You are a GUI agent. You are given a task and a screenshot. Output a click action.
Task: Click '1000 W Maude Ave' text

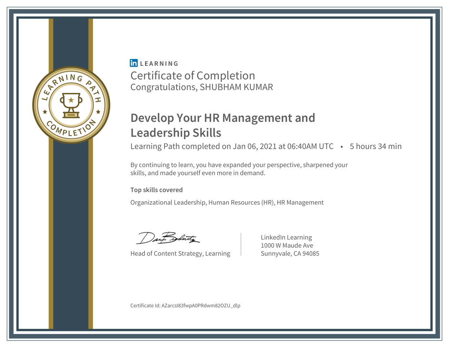coord(287,246)
